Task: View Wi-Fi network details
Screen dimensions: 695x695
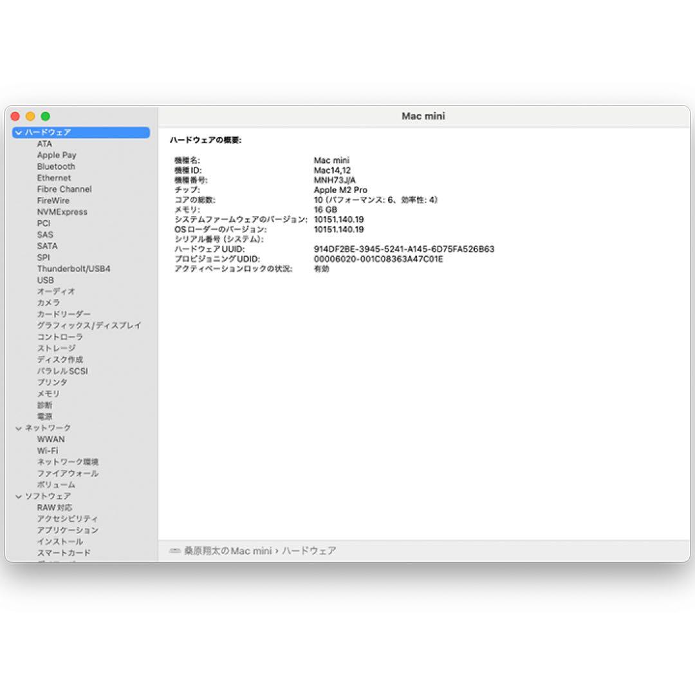Action: pyautogui.click(x=48, y=450)
